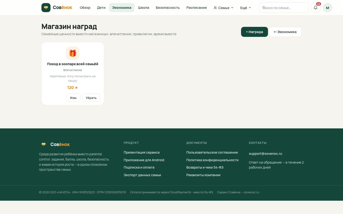Select the Экономика nav item

122,7
